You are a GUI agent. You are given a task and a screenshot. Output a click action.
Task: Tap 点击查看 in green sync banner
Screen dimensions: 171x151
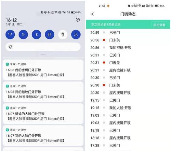tap(159, 24)
